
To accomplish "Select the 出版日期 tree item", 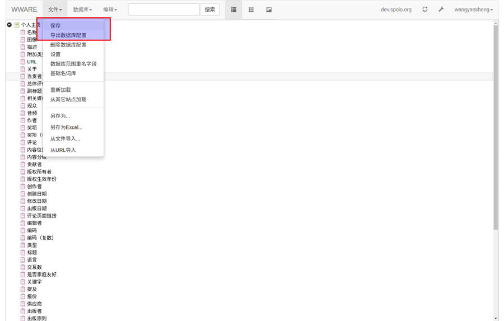I will tap(36, 208).
